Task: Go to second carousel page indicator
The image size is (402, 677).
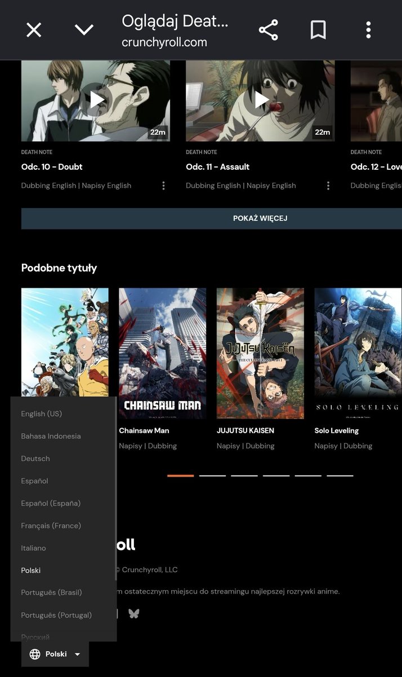Action: coord(212,476)
